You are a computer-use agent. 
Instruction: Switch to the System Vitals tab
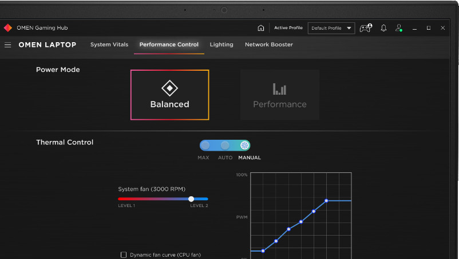109,44
